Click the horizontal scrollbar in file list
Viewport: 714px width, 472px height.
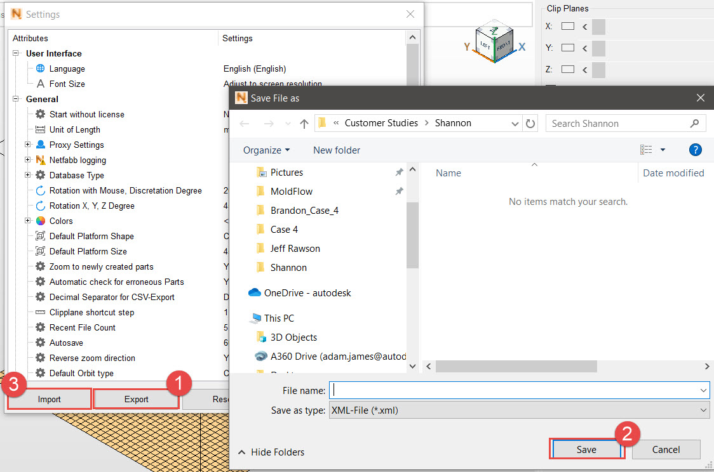(516, 366)
